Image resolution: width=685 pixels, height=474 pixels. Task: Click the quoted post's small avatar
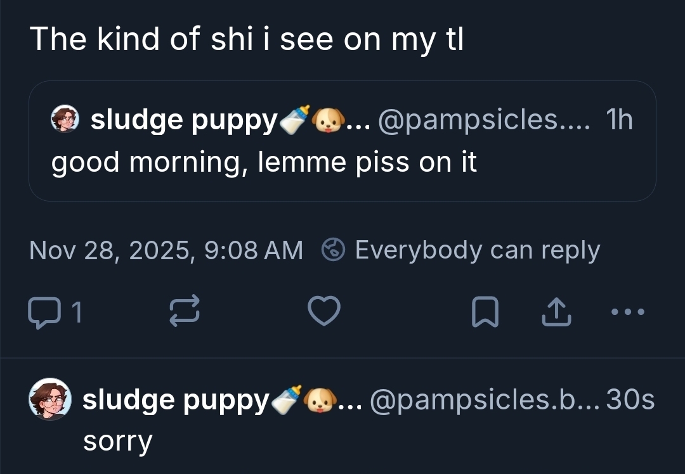pyautogui.click(x=65, y=120)
